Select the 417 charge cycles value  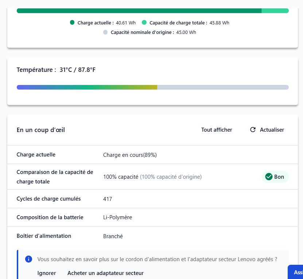pos(108,199)
